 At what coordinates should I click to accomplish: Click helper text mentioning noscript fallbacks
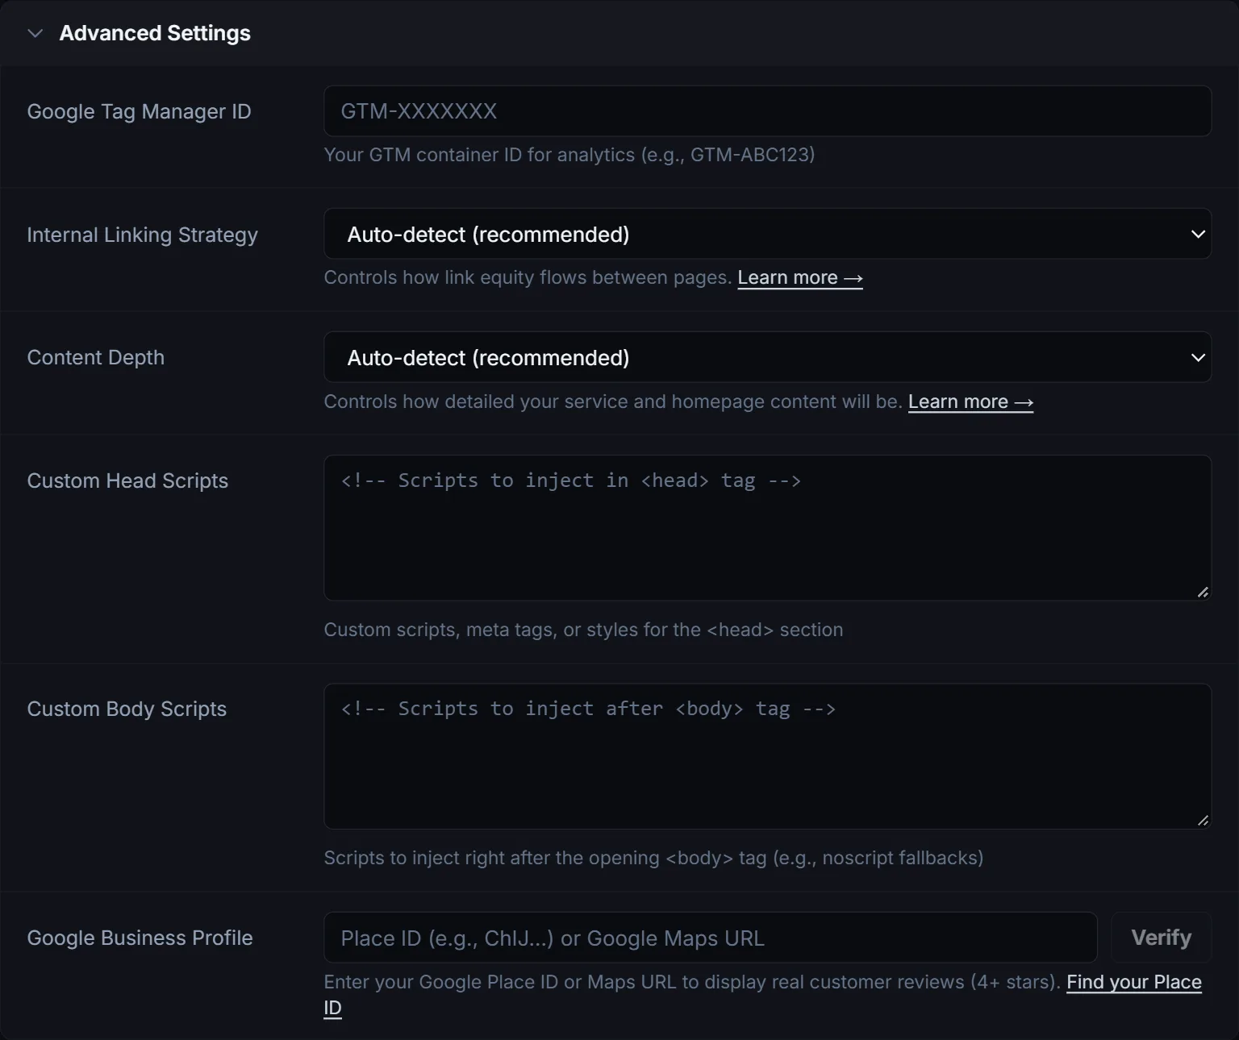653,858
